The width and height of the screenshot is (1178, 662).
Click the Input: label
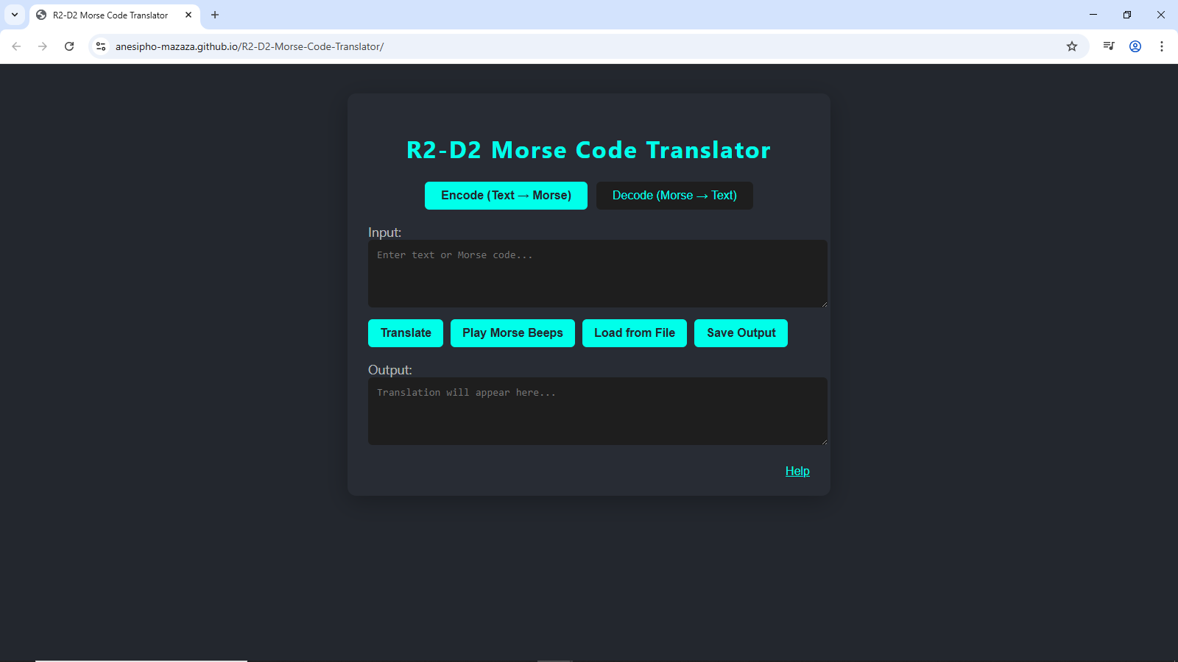384,232
